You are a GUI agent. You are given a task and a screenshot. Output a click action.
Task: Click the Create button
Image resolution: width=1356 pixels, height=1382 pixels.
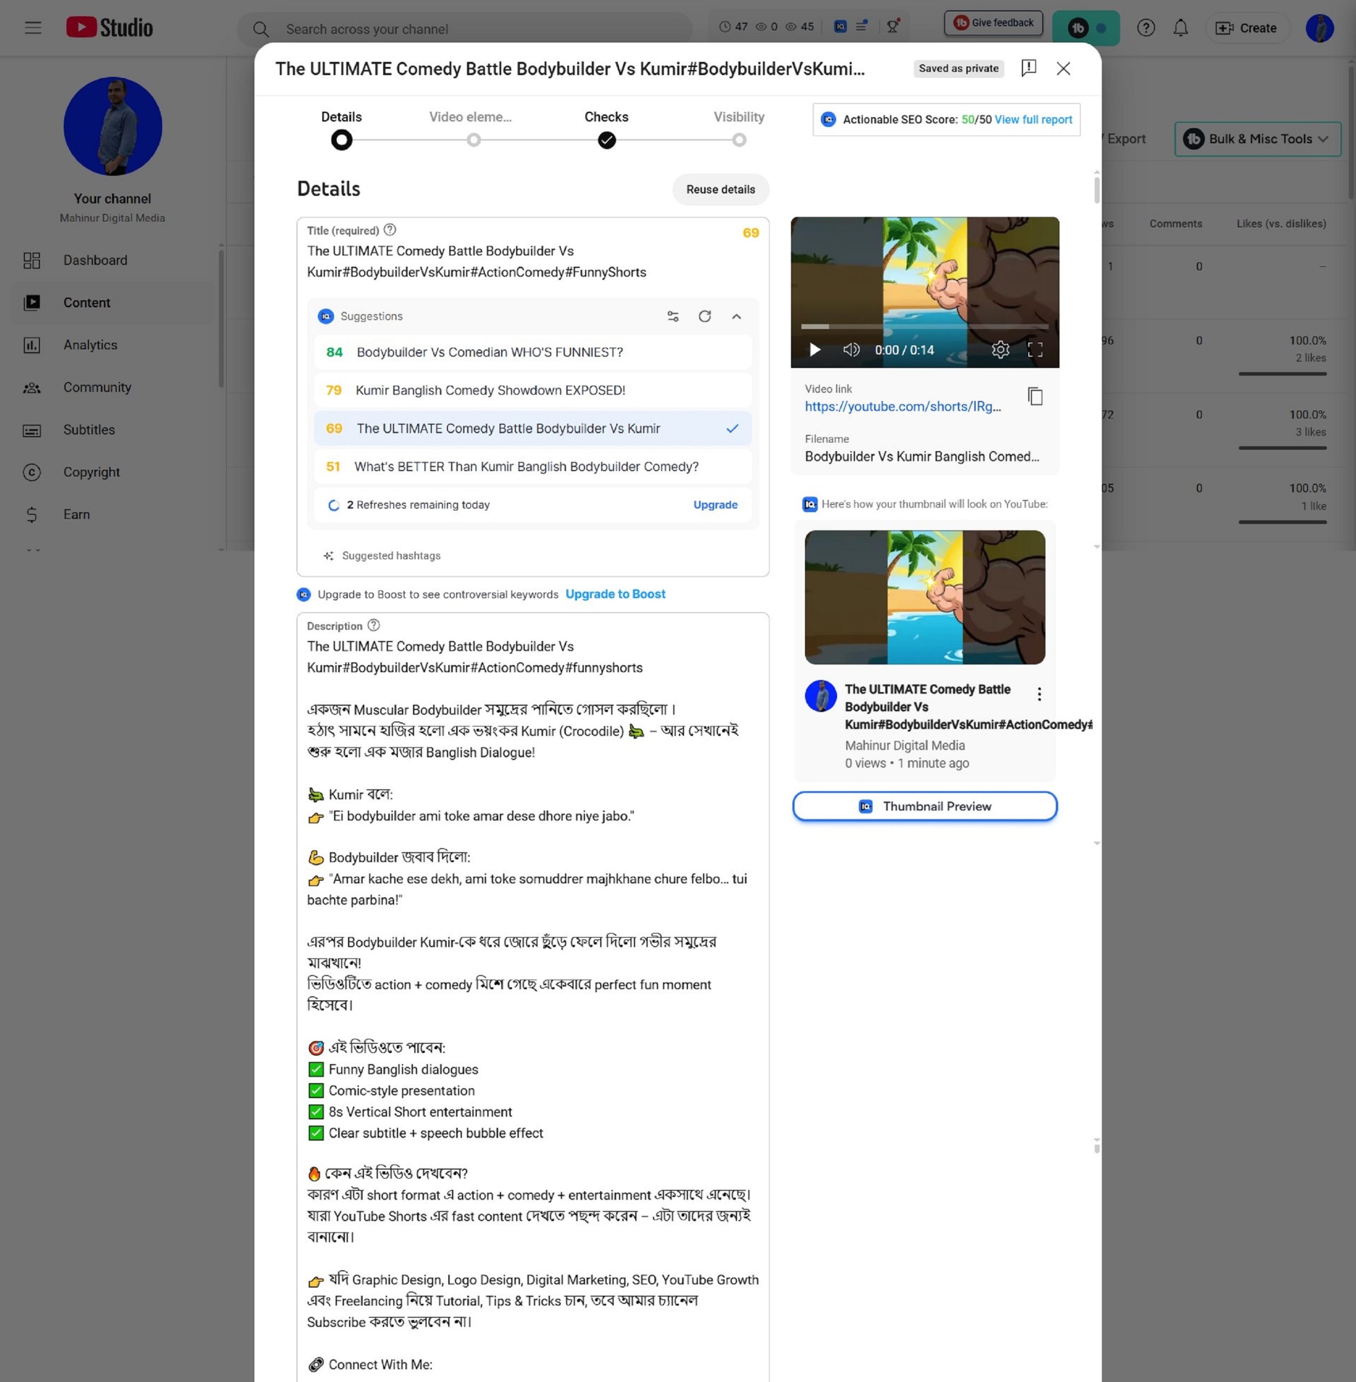point(1247,28)
